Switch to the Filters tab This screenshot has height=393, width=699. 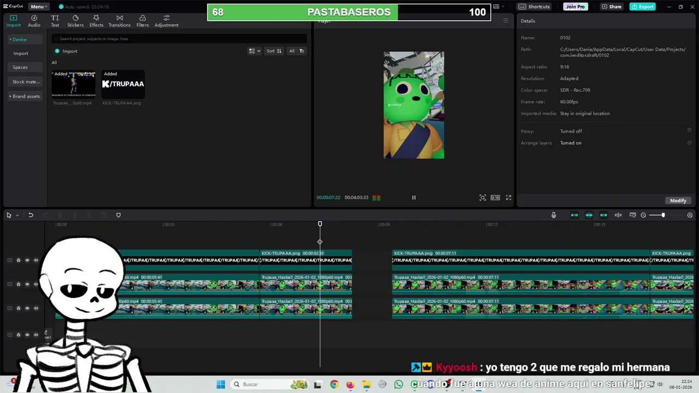pyautogui.click(x=143, y=21)
